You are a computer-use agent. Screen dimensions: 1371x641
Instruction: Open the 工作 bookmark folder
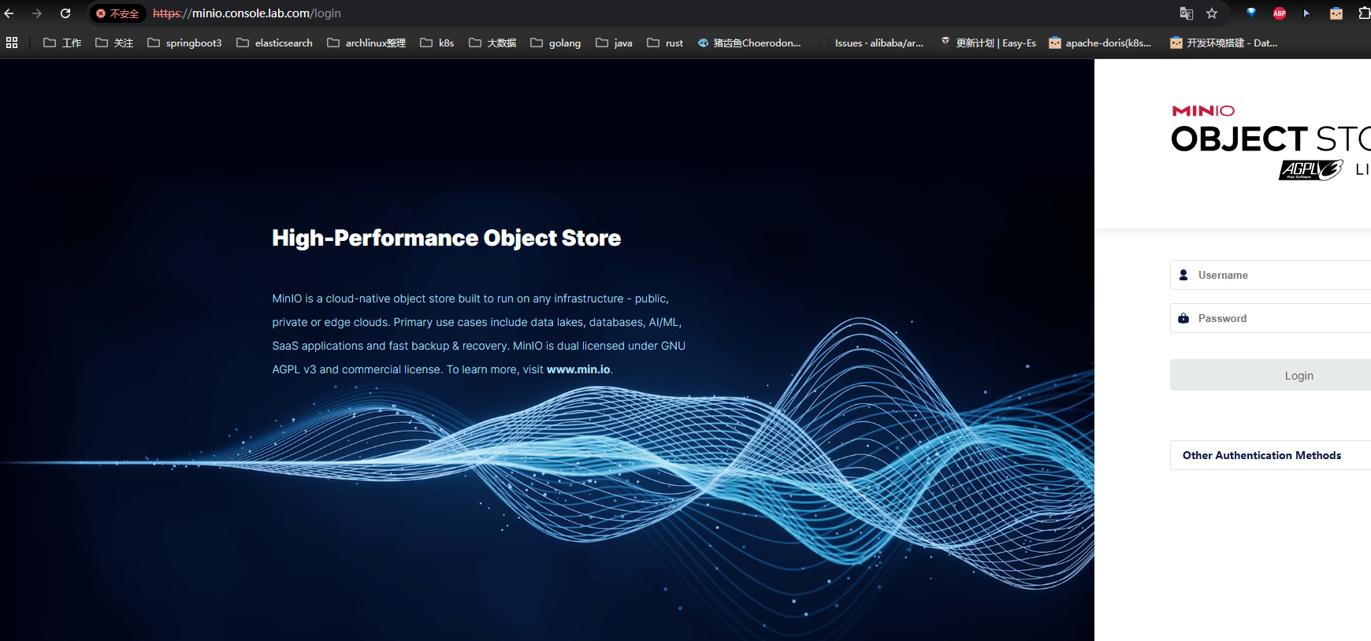(x=62, y=43)
